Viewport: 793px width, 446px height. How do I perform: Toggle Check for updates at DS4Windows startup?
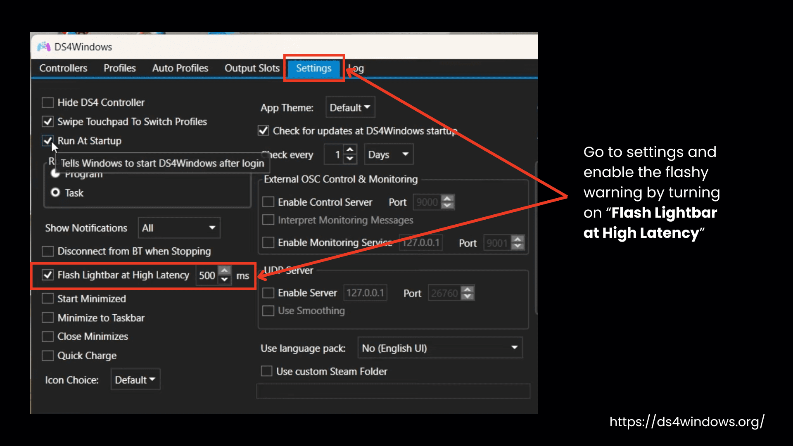(x=264, y=130)
